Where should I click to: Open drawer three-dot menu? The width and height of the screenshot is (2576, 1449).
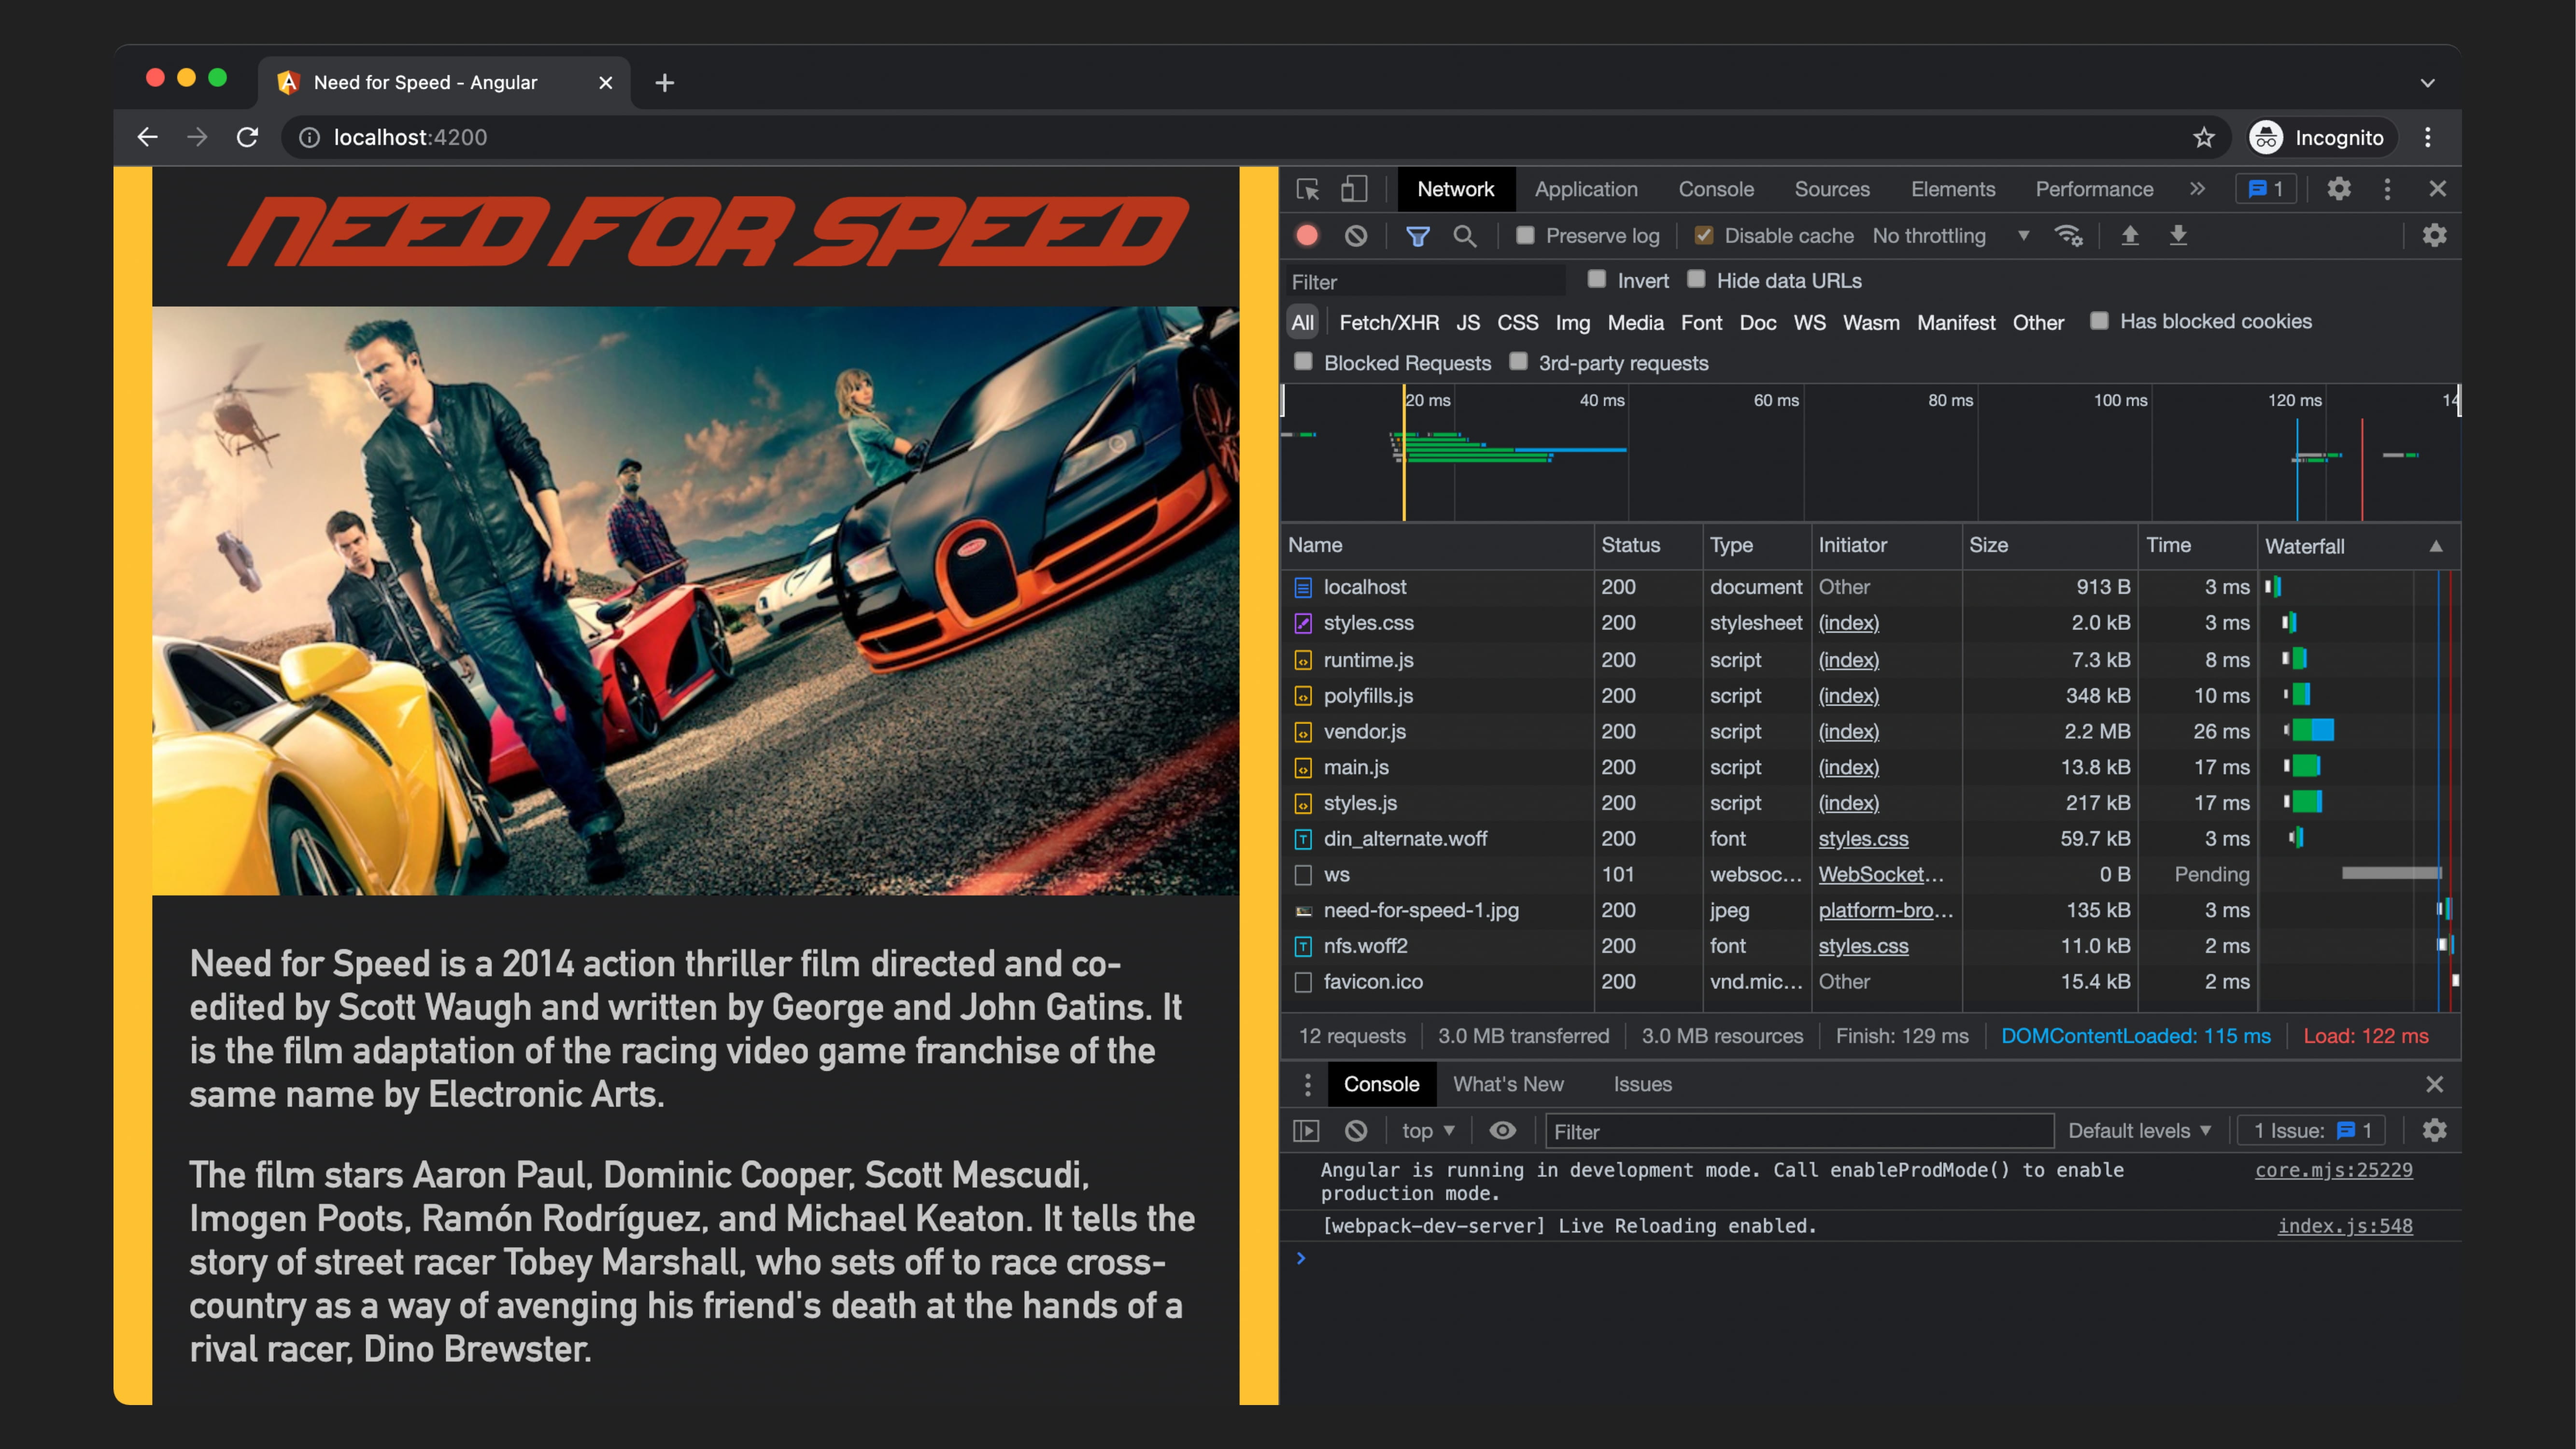pos(1308,1085)
